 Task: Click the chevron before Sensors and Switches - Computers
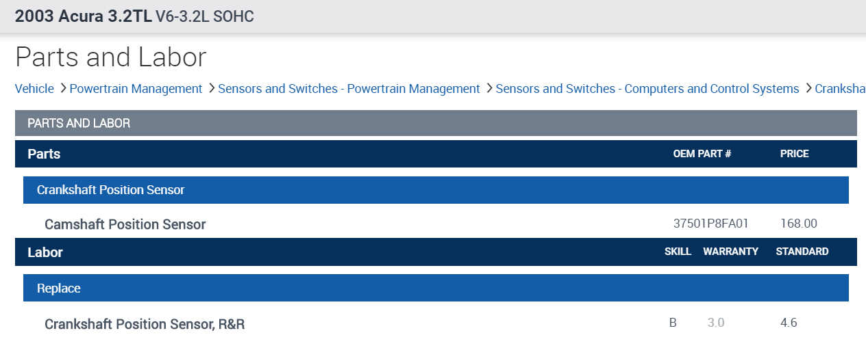(x=488, y=88)
